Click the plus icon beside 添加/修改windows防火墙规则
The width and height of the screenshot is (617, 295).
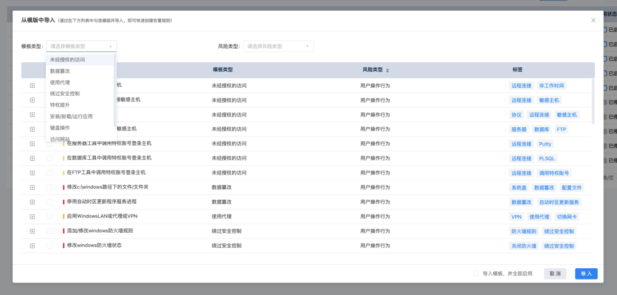(x=33, y=231)
